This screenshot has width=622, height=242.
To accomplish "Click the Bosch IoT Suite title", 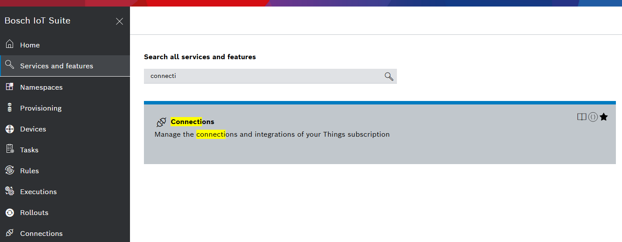I will pyautogui.click(x=38, y=21).
